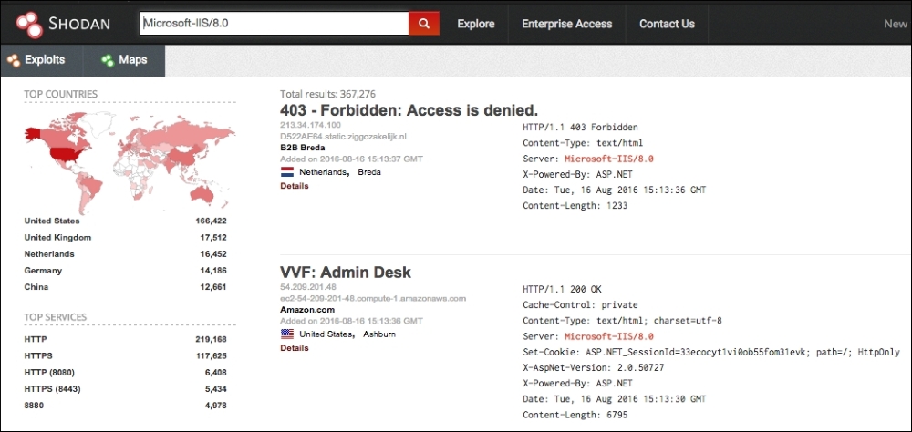Click the green Maps icon
Image resolution: width=912 pixels, height=432 pixels.
[x=107, y=60]
